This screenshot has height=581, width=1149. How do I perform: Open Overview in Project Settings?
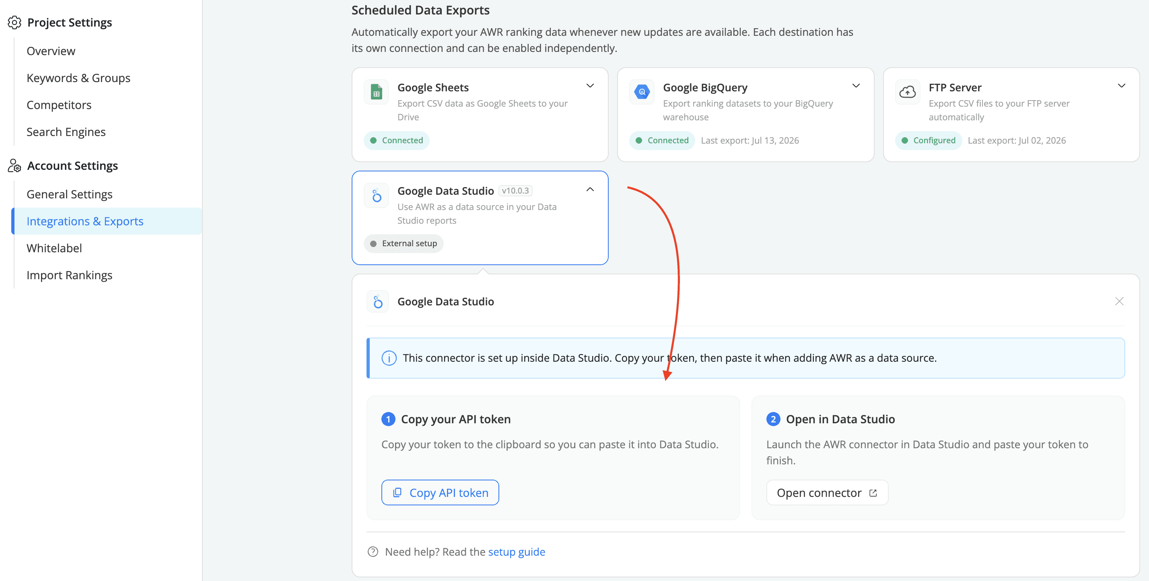click(51, 51)
